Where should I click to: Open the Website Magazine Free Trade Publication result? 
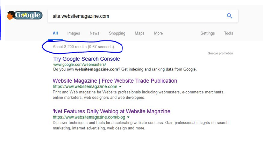pos(115,81)
